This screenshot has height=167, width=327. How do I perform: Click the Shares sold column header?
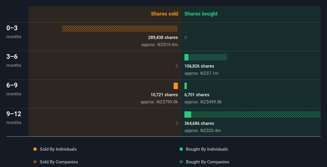pyautogui.click(x=164, y=14)
